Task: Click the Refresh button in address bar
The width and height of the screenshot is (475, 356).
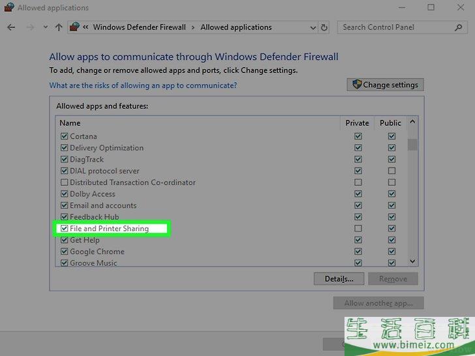Action: [x=325, y=27]
